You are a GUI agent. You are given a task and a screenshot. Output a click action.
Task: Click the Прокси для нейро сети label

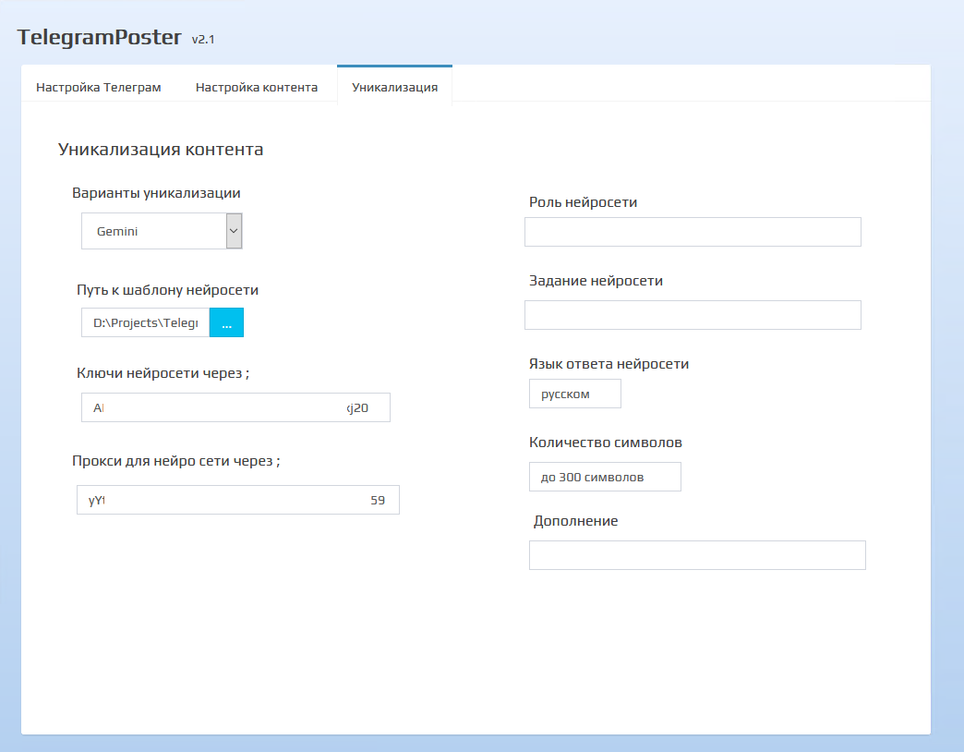175,461
